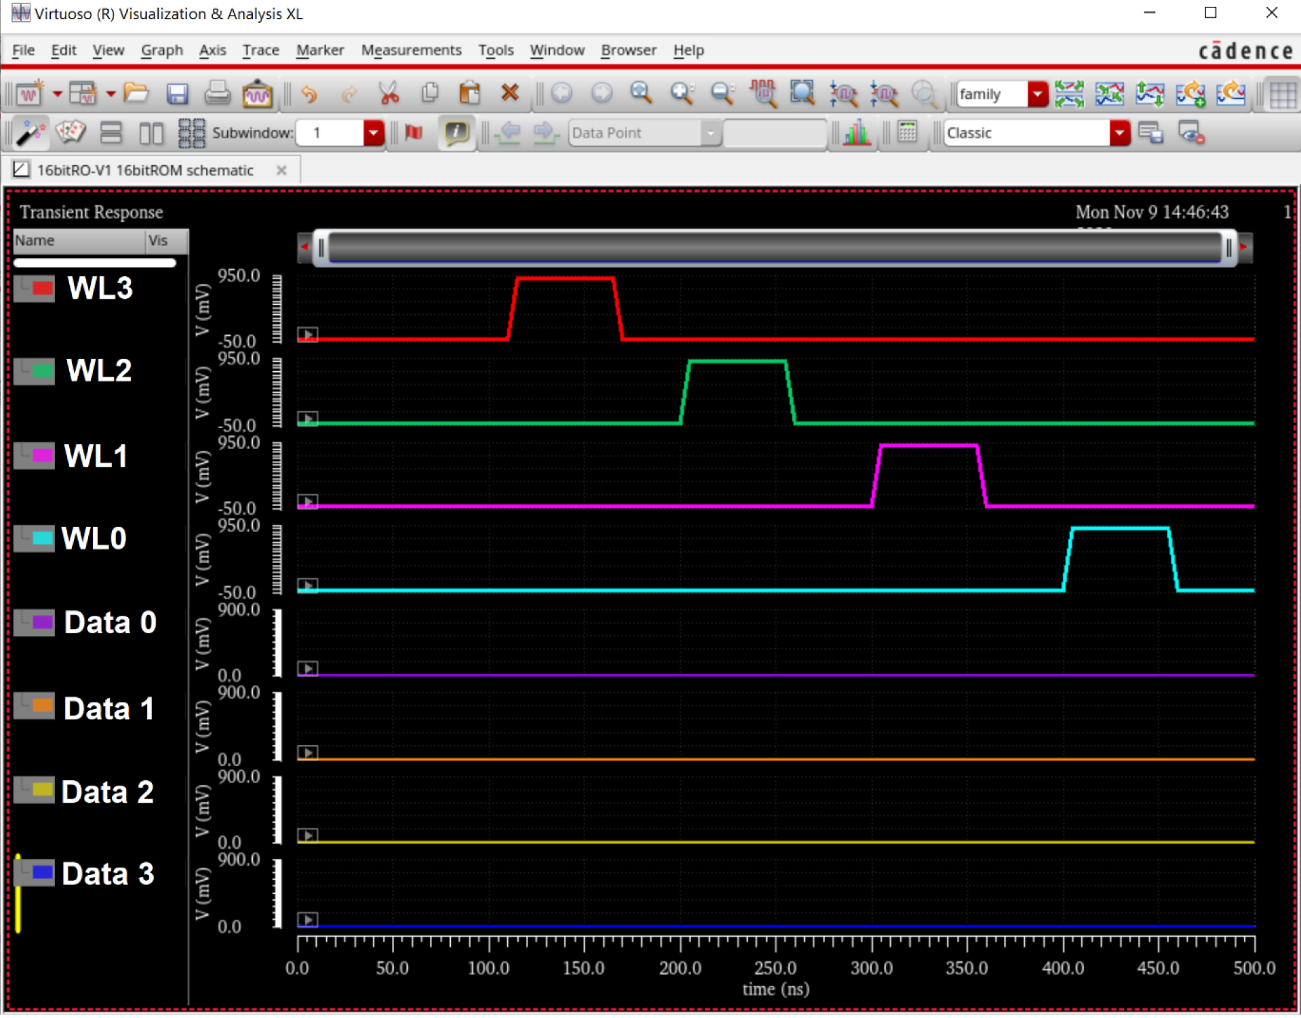Open the Measurements menu
Image resolution: width=1301 pixels, height=1018 pixels.
click(411, 50)
